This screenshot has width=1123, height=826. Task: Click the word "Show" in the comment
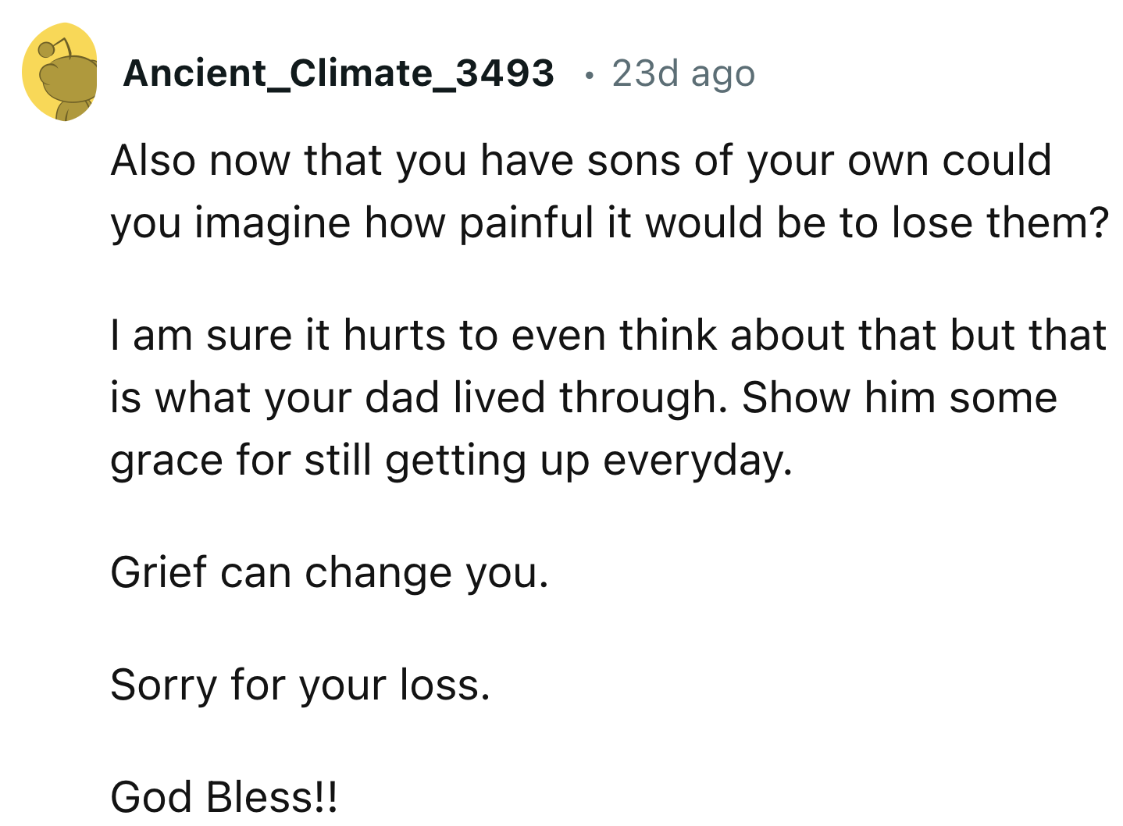tap(796, 398)
